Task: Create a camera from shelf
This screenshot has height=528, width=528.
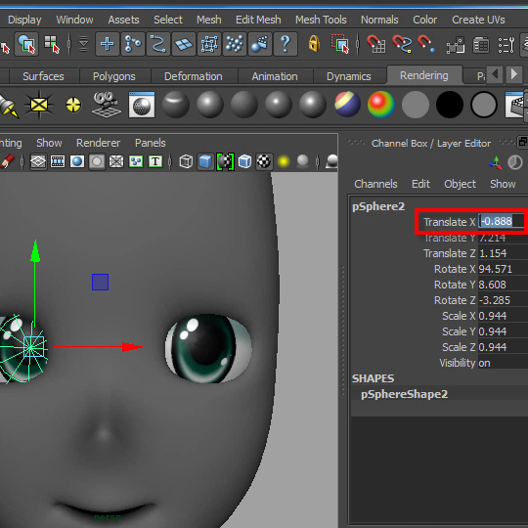Action: point(107,105)
